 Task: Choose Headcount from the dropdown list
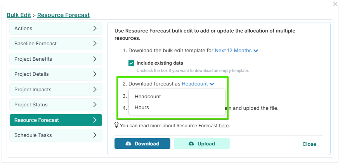point(147,96)
